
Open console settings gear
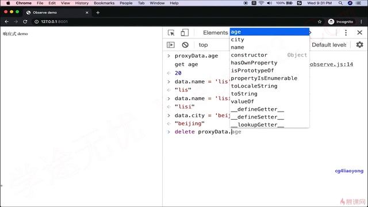click(x=359, y=45)
